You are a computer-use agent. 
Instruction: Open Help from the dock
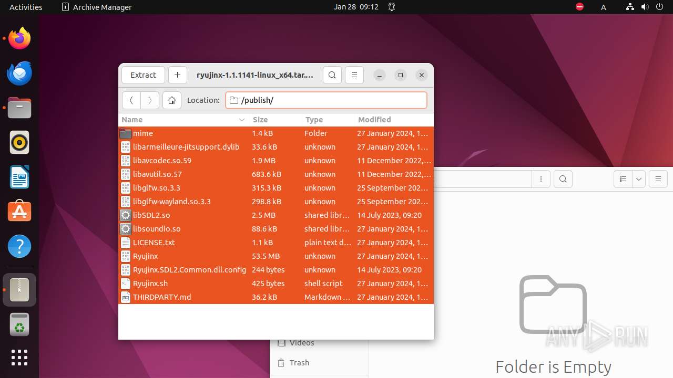click(x=19, y=246)
